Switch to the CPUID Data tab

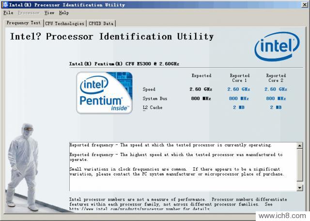tap(101, 24)
